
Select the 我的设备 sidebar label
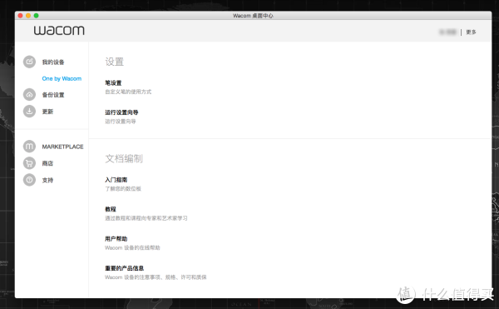coord(53,62)
